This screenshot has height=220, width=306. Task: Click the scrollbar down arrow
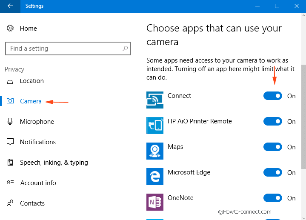pos(303,217)
